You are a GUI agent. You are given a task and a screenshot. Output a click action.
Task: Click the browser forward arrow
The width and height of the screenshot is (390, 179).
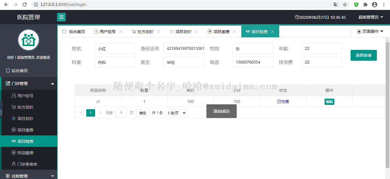click(x=15, y=5)
